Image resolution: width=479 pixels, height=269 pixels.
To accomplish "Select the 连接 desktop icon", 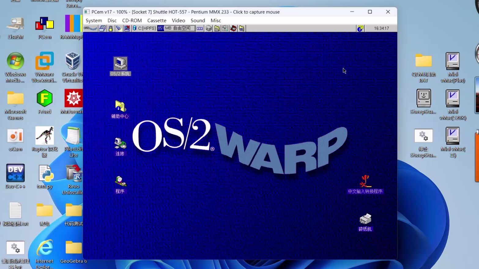I will [120, 147].
